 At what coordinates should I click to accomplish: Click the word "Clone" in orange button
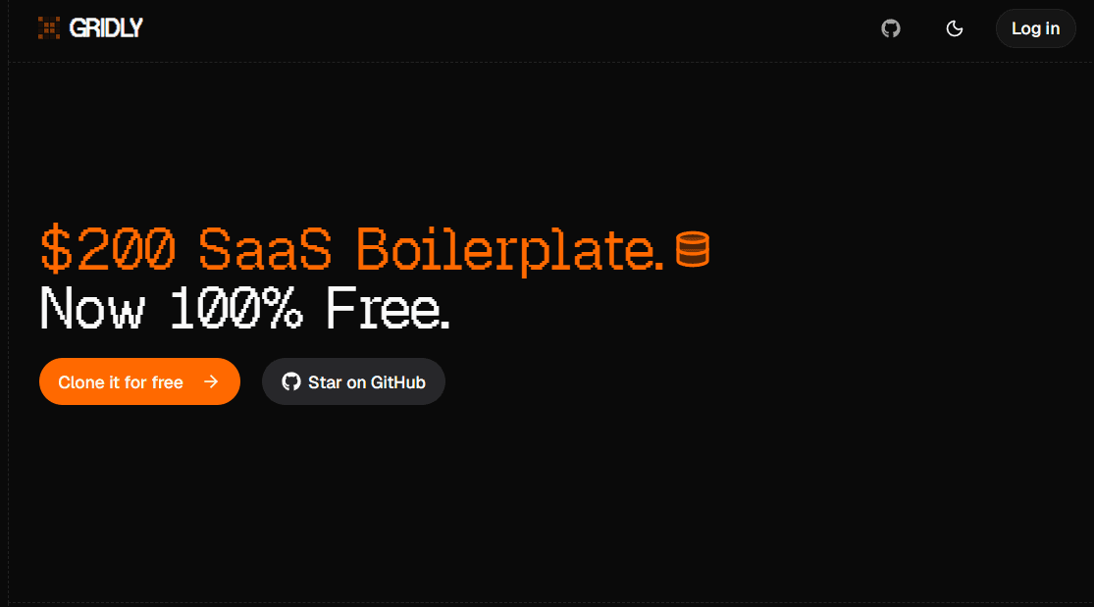click(80, 382)
